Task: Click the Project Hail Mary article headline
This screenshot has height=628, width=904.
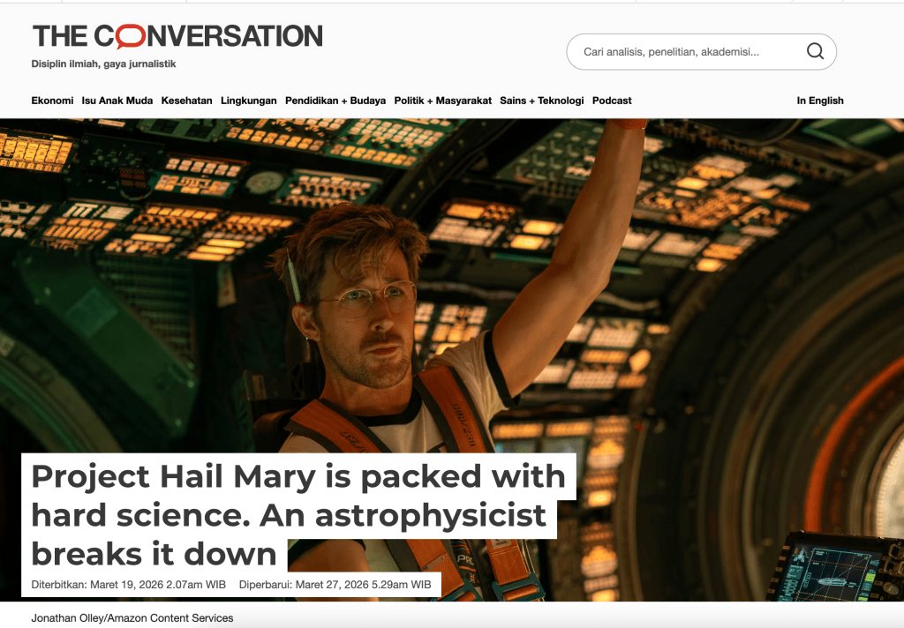Action: pyautogui.click(x=298, y=514)
